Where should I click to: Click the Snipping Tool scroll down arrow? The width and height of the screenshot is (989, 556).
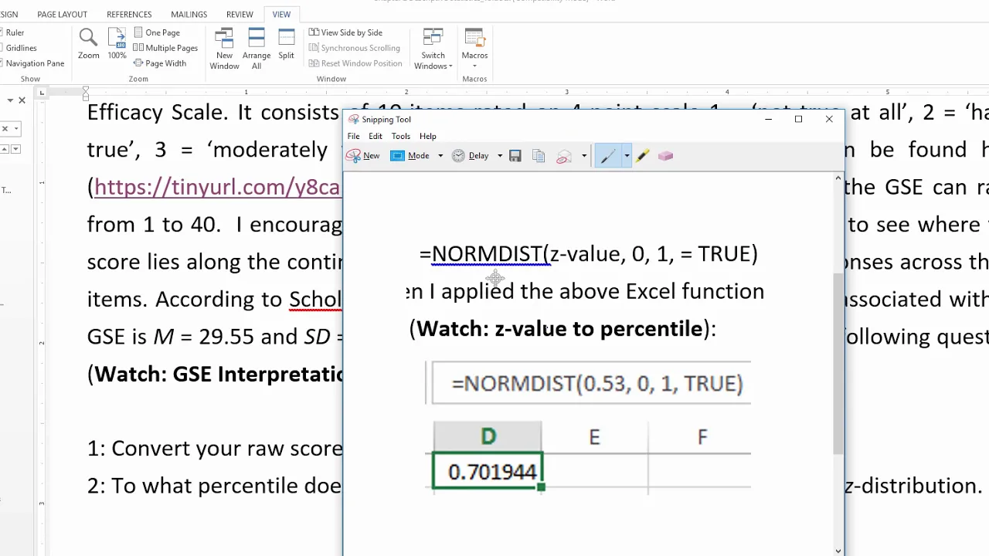[x=838, y=551]
